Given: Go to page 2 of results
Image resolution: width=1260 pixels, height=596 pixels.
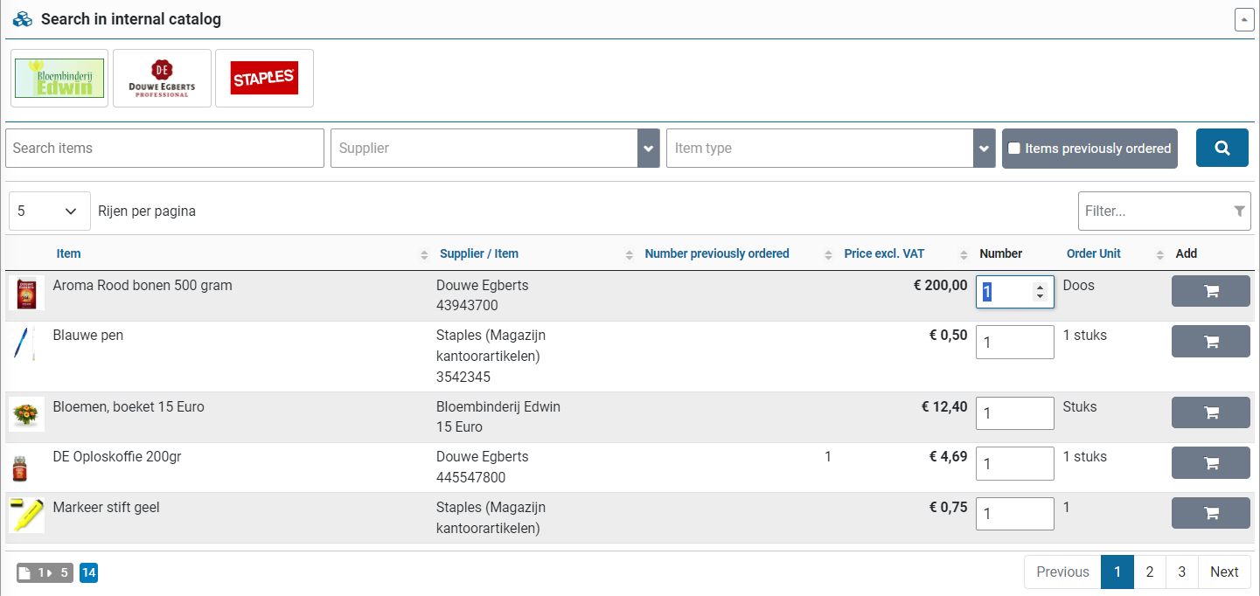Looking at the screenshot, I should (1150, 572).
